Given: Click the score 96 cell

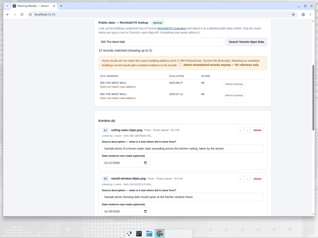Looking at the screenshot, I should click(203, 94).
